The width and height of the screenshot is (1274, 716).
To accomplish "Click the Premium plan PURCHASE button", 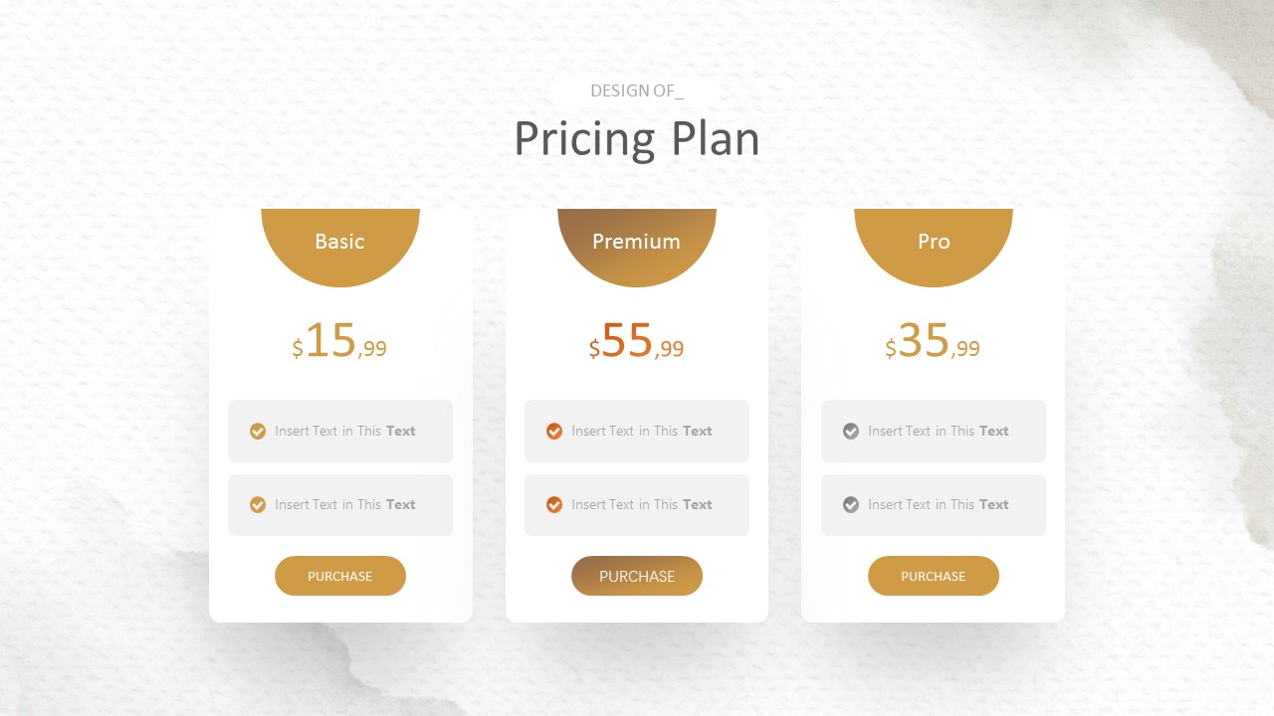I will 637,576.
